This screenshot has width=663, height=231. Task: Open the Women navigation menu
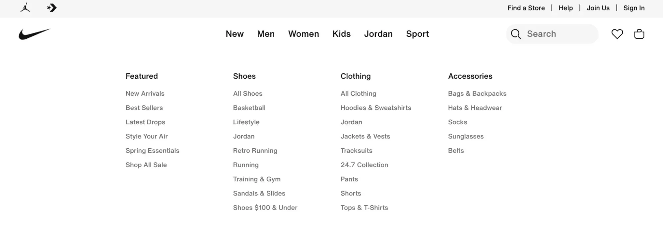coord(303,34)
